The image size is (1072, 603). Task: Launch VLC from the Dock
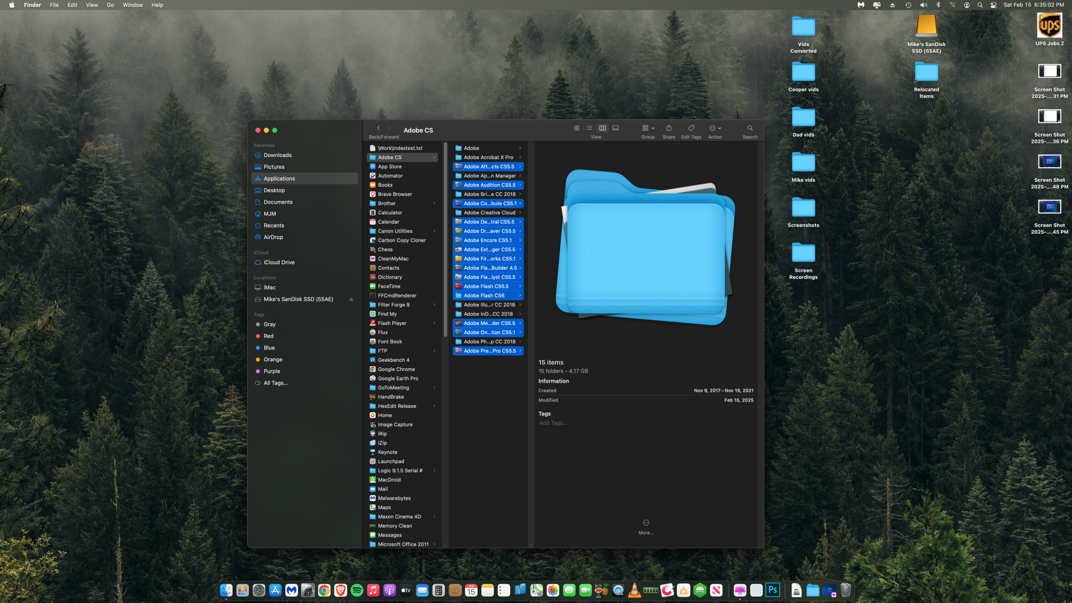634,590
